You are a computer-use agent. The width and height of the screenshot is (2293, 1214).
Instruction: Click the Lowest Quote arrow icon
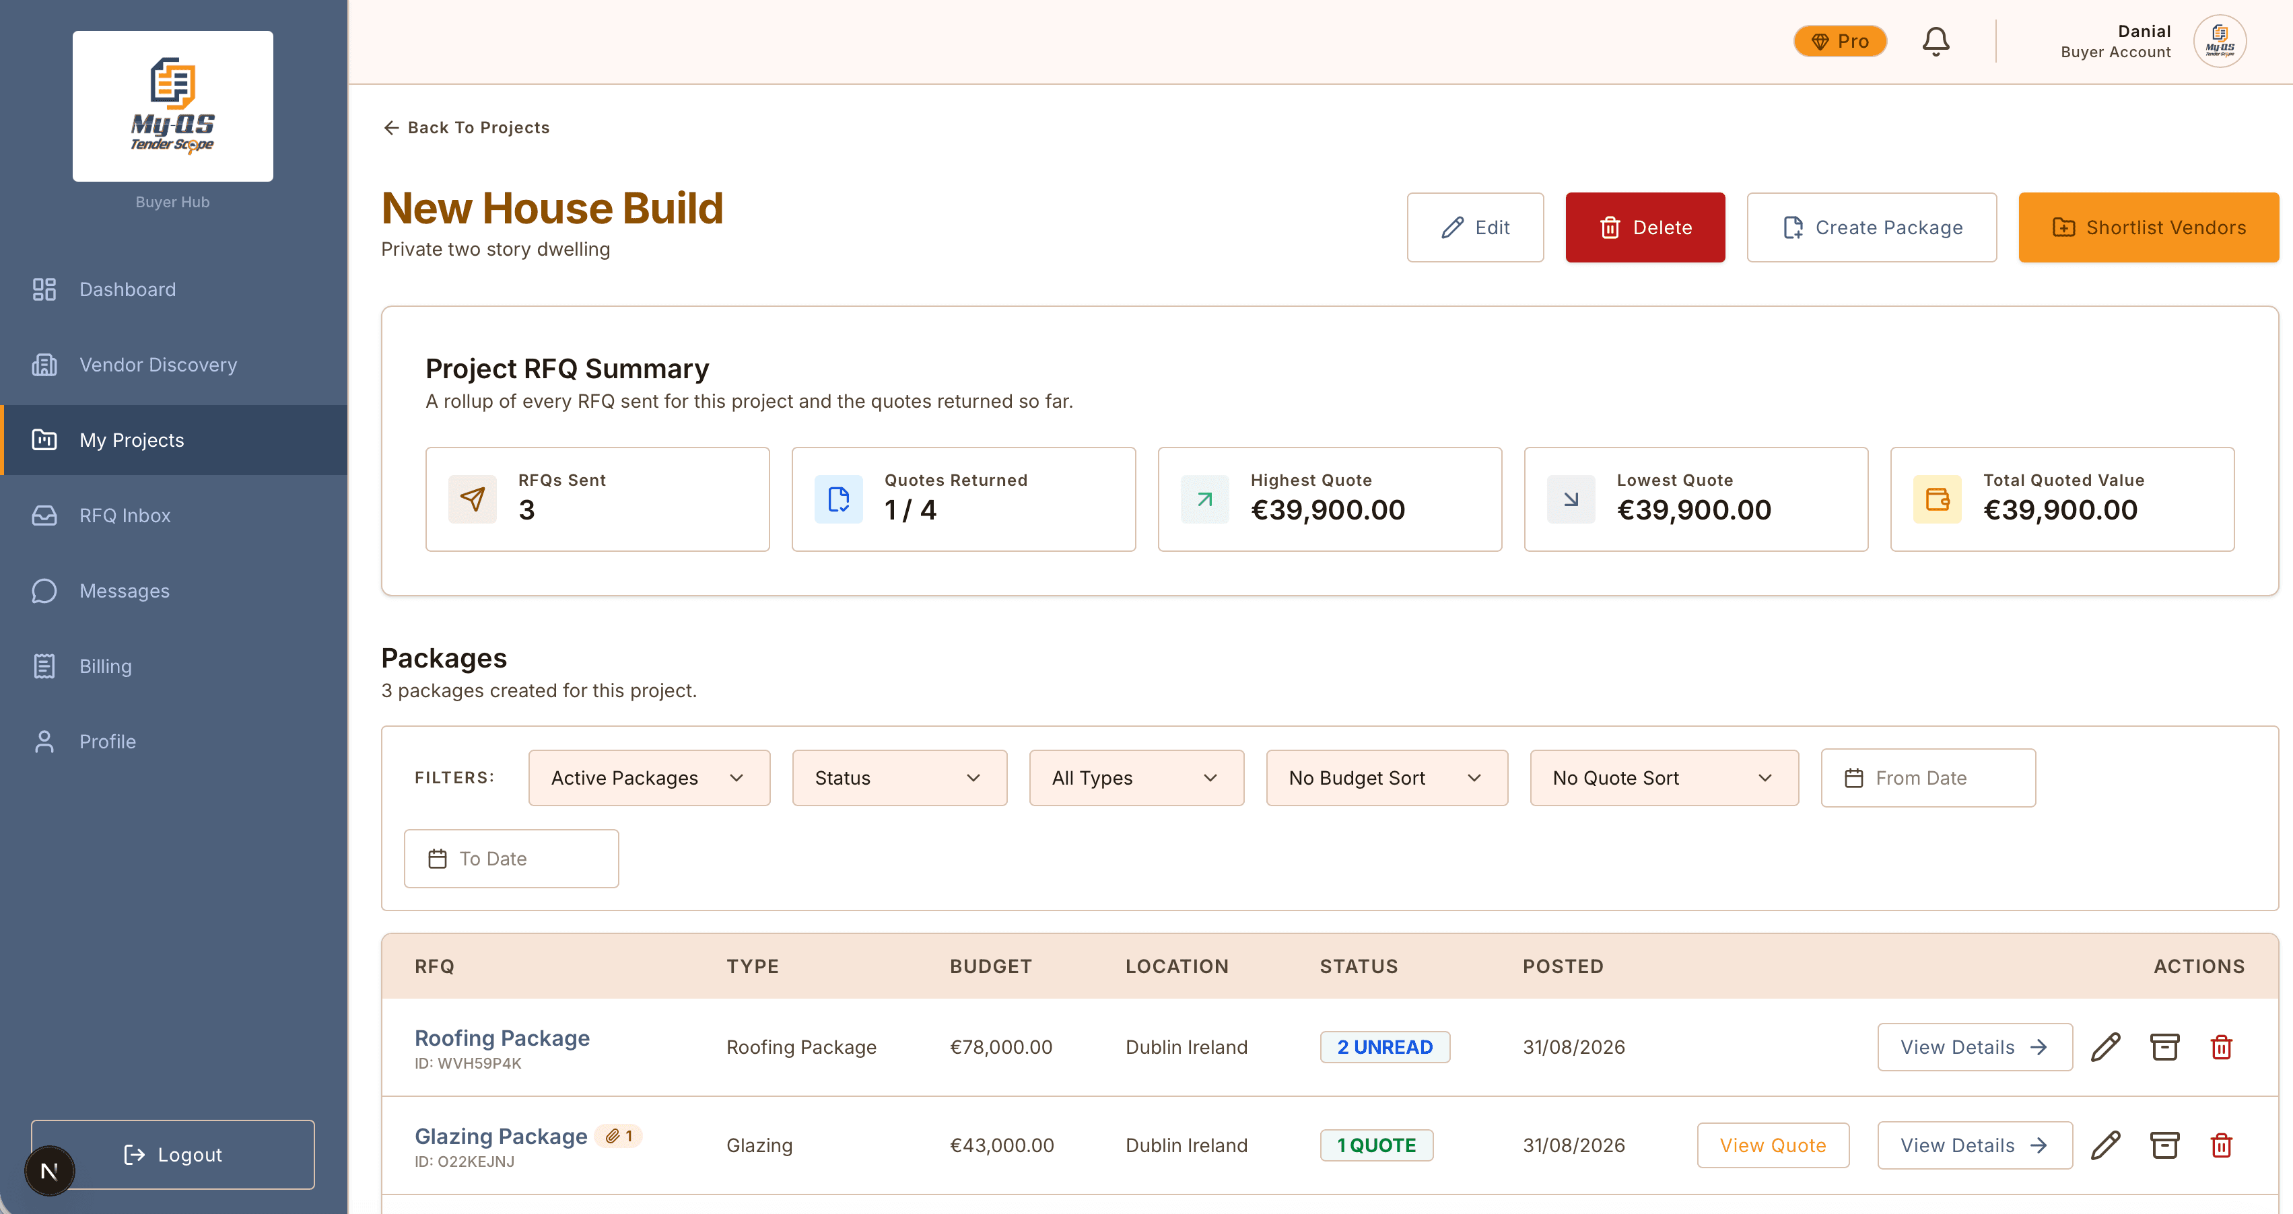coord(1571,499)
